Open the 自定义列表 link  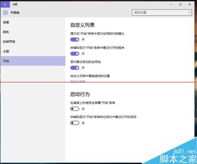78,82
